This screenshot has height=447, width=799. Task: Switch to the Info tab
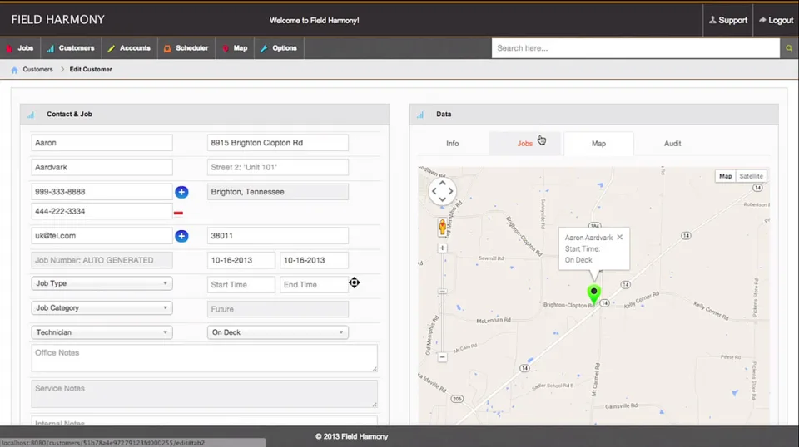tap(453, 144)
